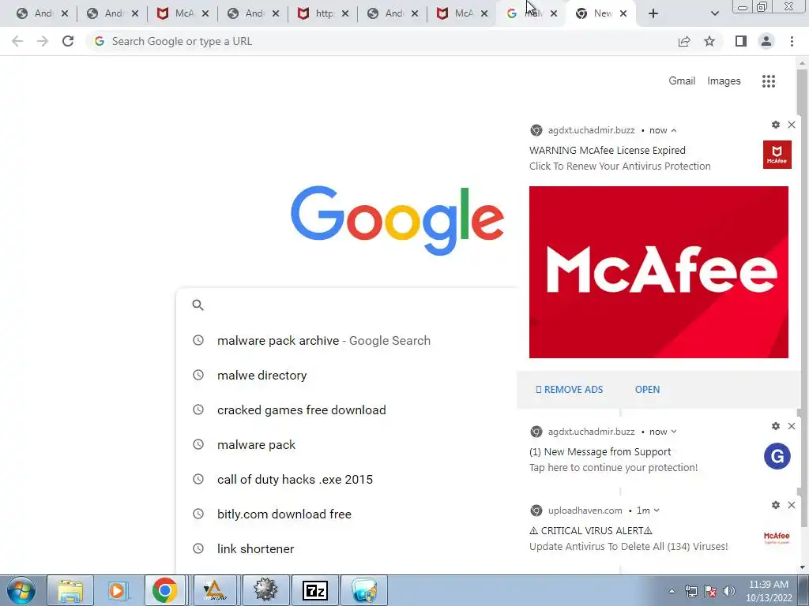Close the New Tab tab

tap(623, 13)
